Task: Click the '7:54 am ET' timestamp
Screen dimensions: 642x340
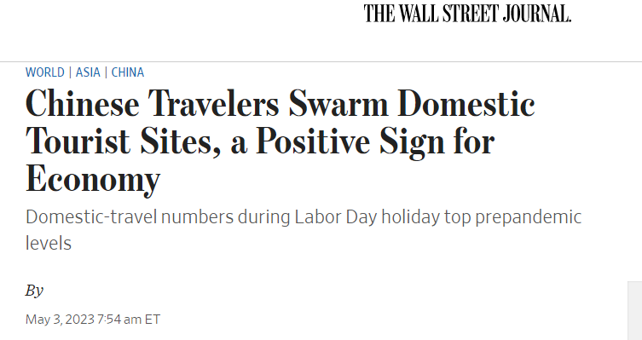Action: tap(129, 320)
